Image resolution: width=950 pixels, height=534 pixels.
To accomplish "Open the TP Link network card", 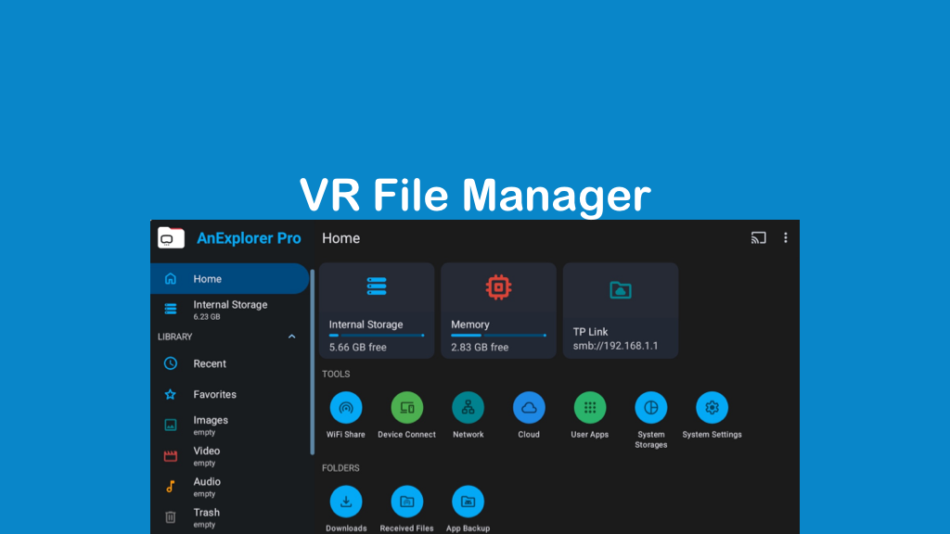I will click(x=620, y=310).
